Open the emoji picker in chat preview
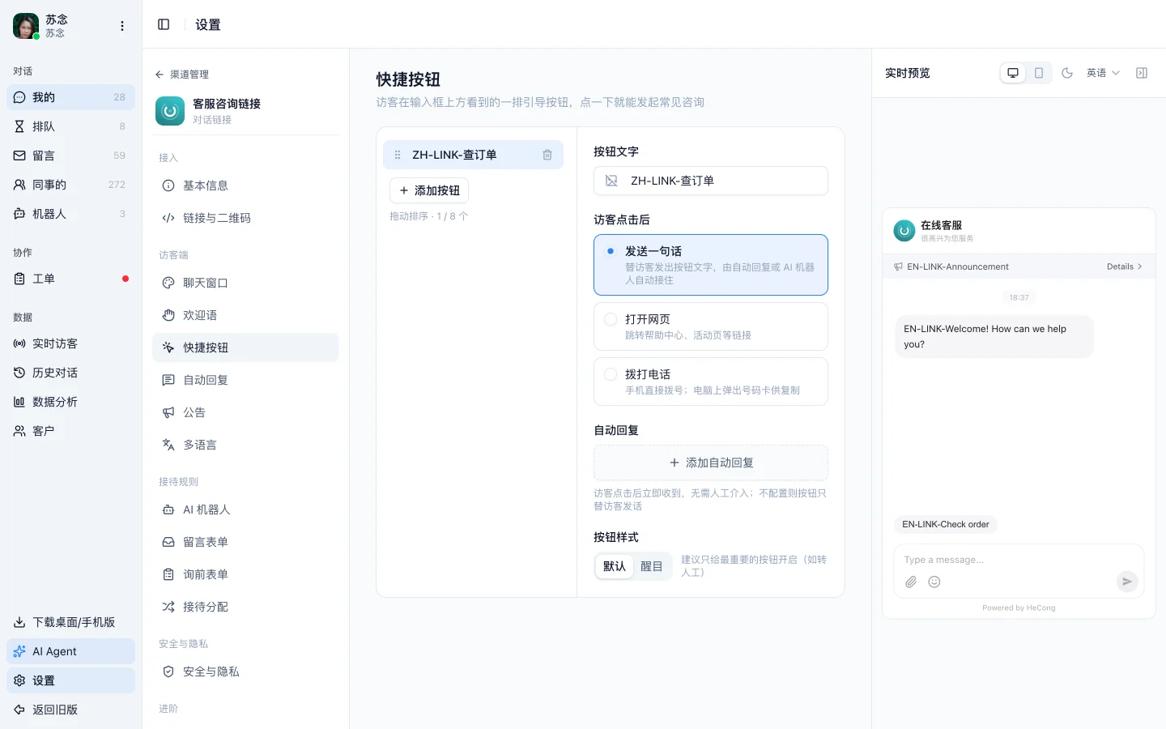Image resolution: width=1166 pixels, height=729 pixels. point(934,582)
